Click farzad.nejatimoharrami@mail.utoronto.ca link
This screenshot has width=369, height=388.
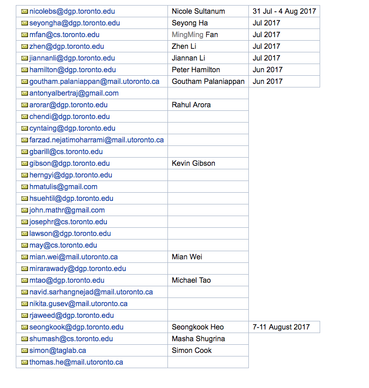pos(97,140)
